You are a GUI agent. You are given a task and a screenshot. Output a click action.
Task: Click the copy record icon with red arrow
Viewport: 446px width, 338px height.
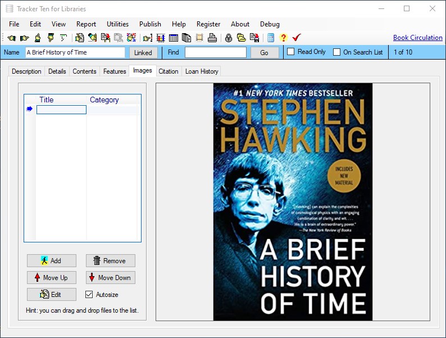point(106,38)
